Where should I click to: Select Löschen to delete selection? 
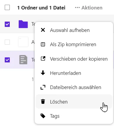[x=74, y=101]
